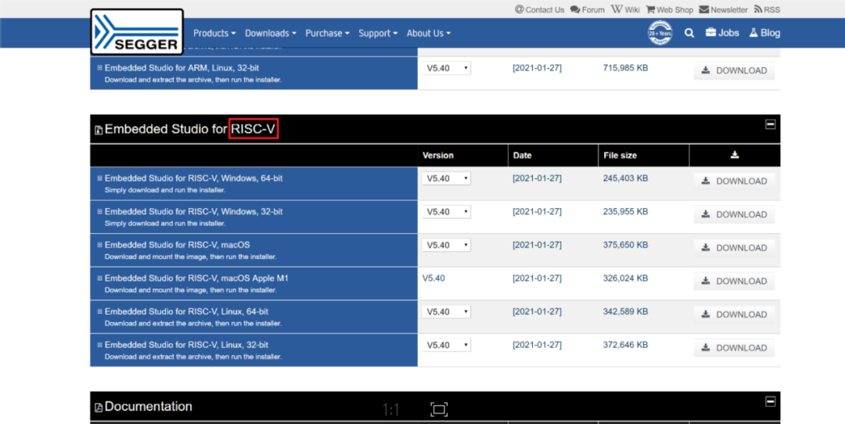Download Embedded Studio for RISC-V, Linux, 32-bit
The width and height of the screenshot is (845, 424).
point(734,348)
